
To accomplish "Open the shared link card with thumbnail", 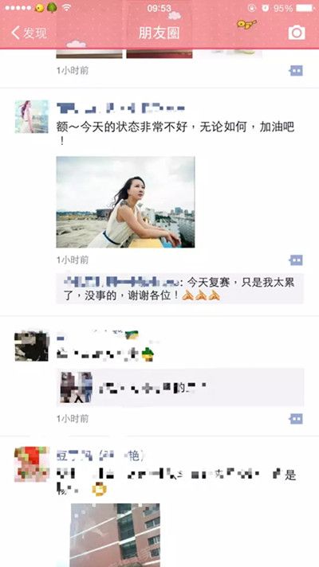I will coord(180,388).
